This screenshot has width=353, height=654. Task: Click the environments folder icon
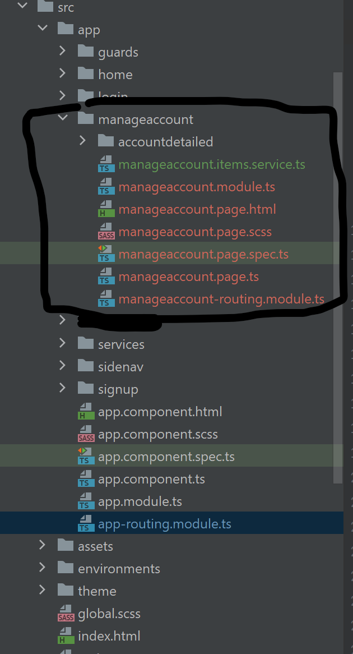pos(66,568)
